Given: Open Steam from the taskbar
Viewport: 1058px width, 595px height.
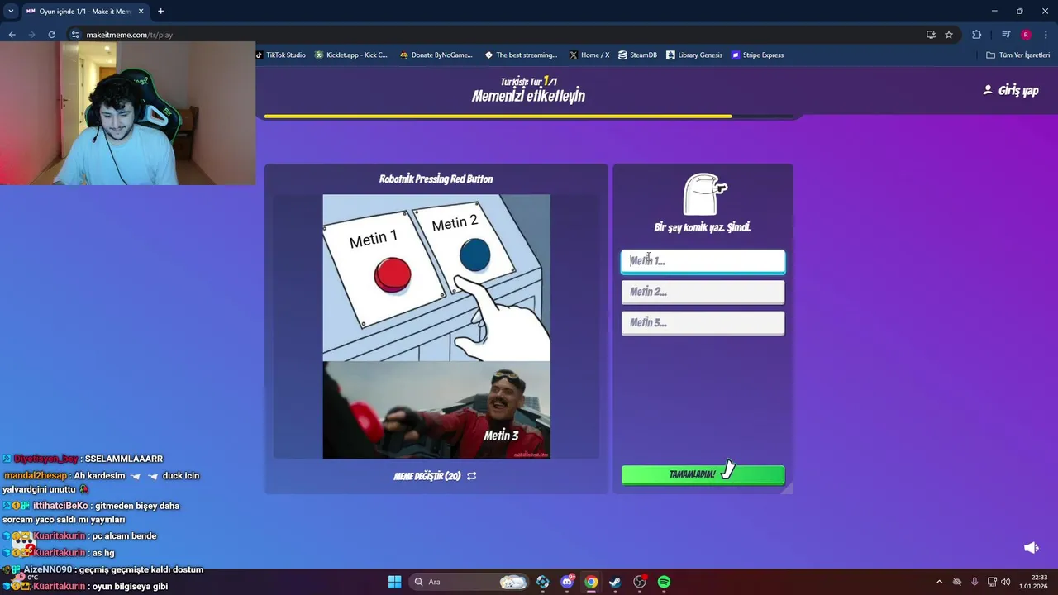Looking at the screenshot, I should coord(615,582).
